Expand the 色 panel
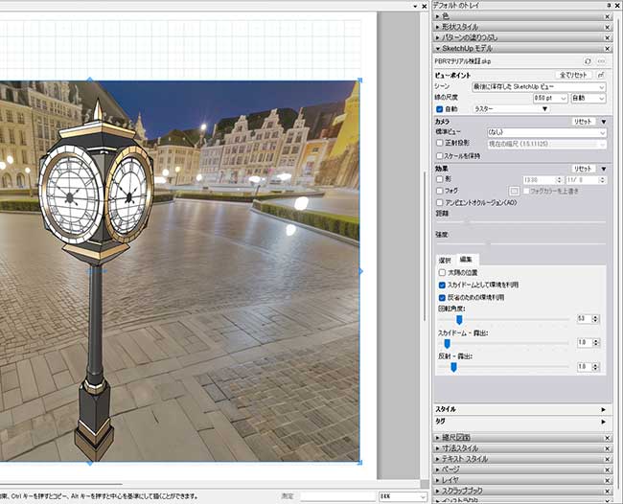The width and height of the screenshot is (623, 504). [437, 16]
